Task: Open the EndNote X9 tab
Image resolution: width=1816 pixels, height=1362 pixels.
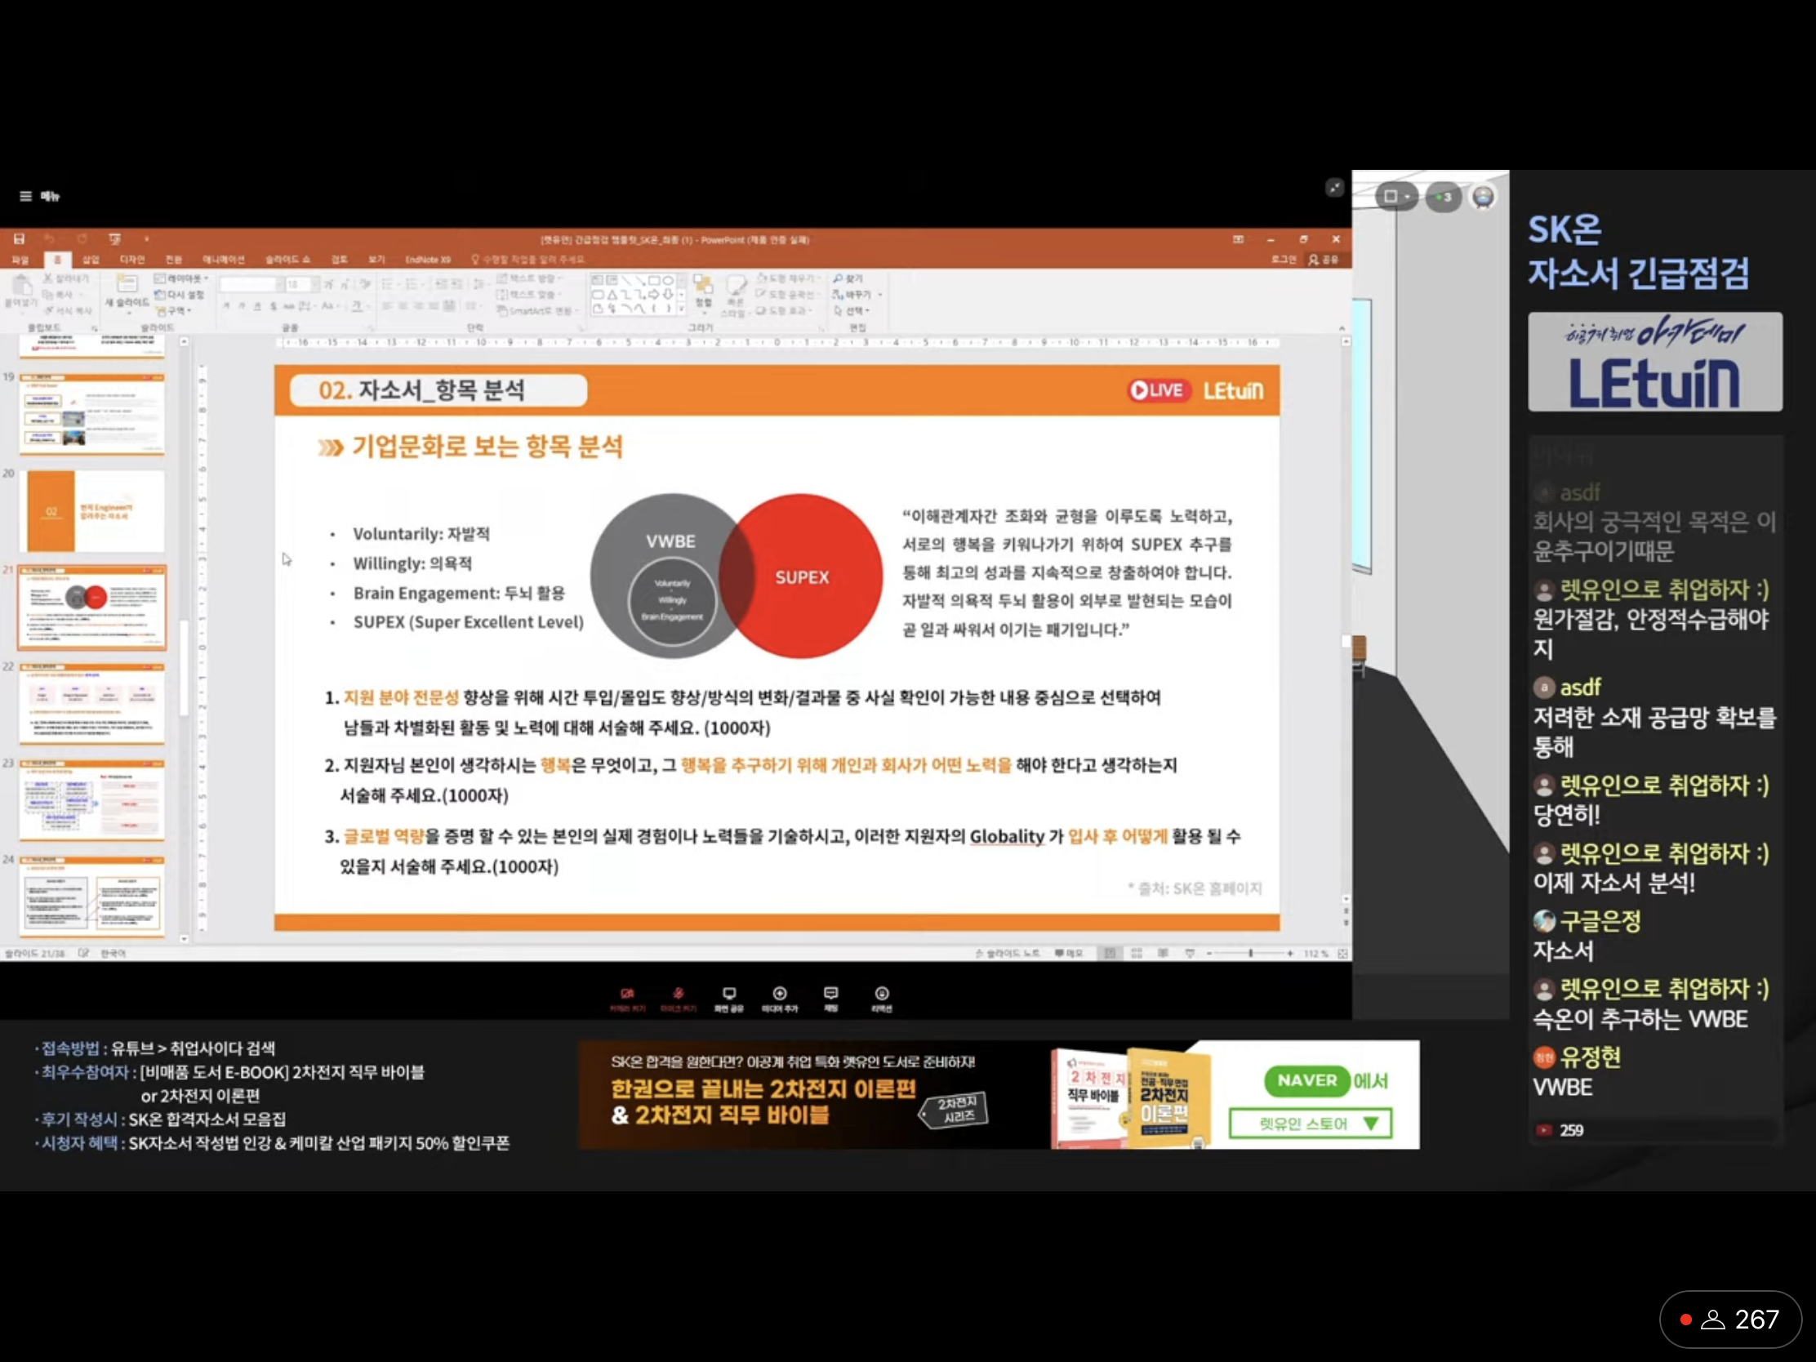Action: pos(428,260)
